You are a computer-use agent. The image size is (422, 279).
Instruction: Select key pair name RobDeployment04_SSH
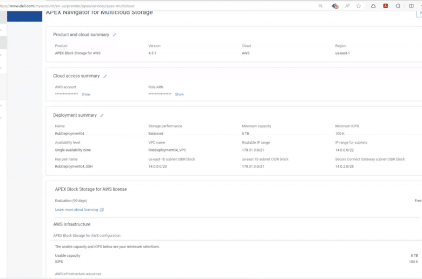point(74,167)
